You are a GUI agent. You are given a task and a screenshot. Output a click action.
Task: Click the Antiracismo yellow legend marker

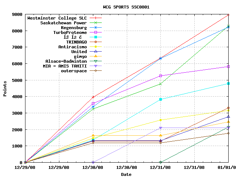pos(95,47)
